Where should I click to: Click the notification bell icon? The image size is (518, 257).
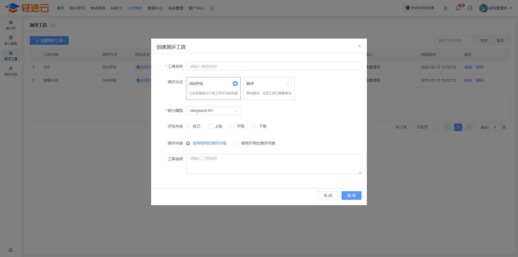point(458,8)
